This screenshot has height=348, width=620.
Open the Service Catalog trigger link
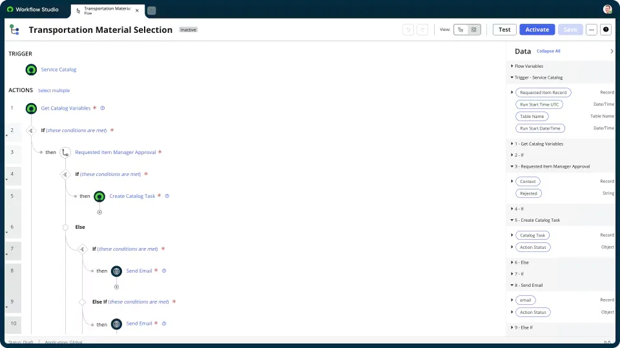(59, 70)
